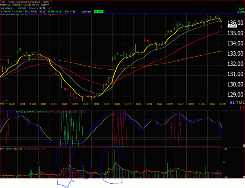Click the Edit button
The image size is (245, 188).
[24, 8]
